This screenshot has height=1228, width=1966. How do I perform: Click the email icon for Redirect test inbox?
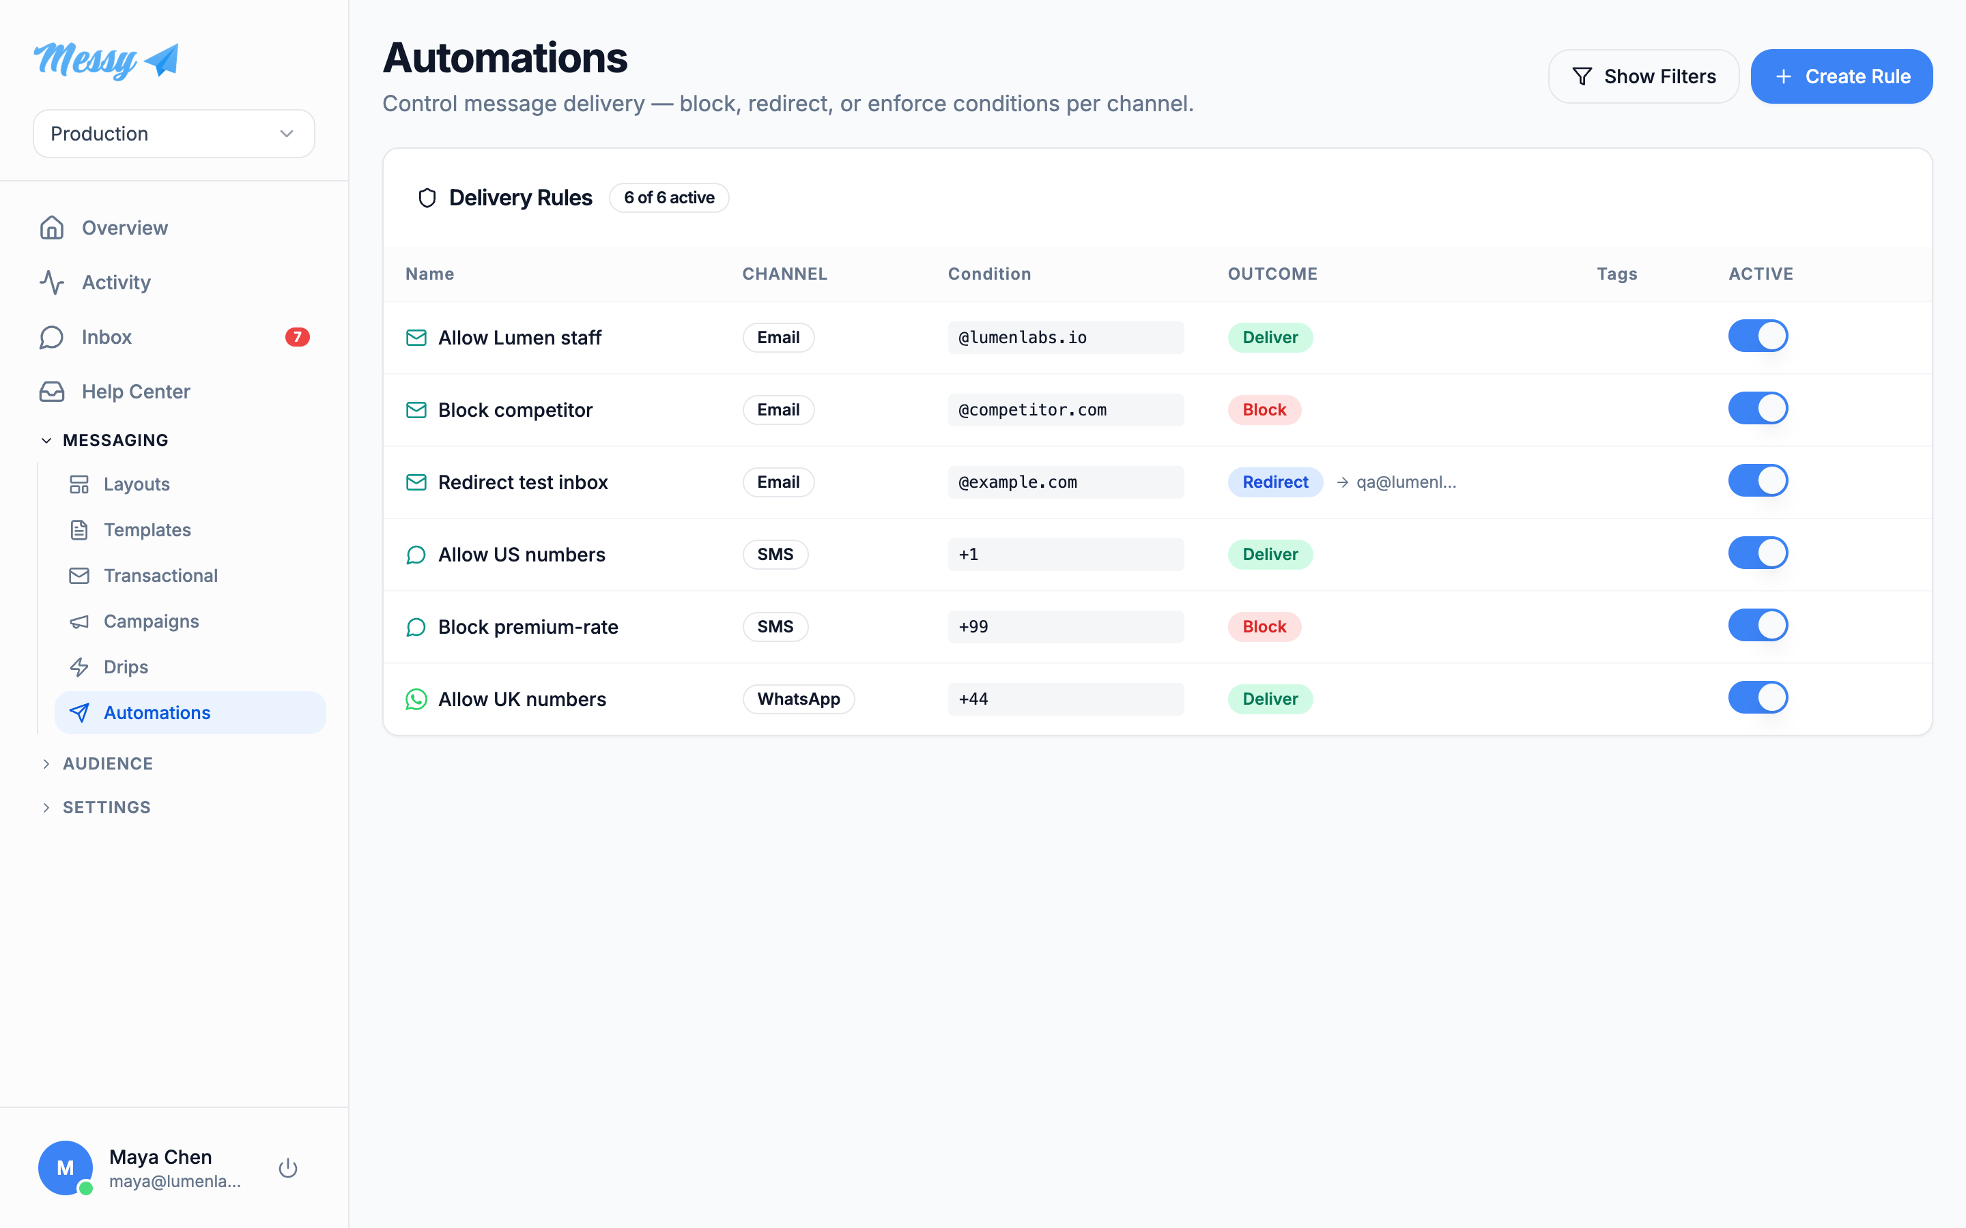tap(416, 482)
